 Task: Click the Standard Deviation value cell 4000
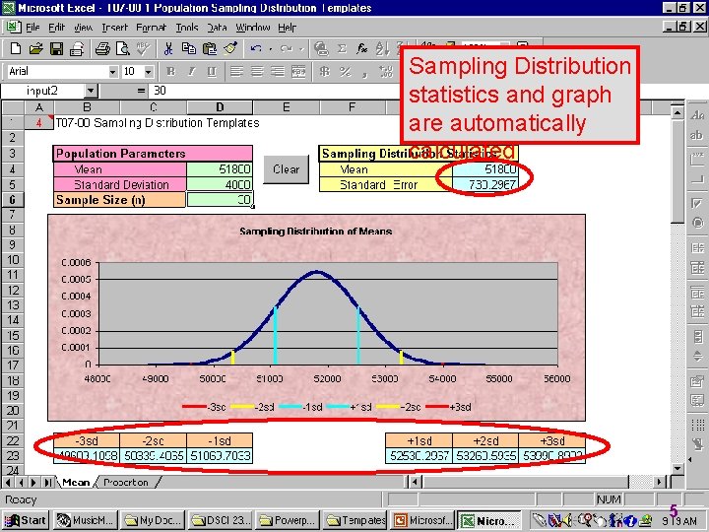pyautogui.click(x=220, y=184)
